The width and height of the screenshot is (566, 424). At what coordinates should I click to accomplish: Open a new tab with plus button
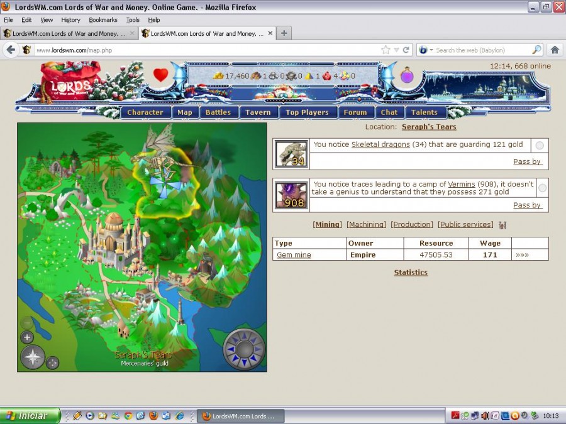pyautogui.click(x=284, y=33)
